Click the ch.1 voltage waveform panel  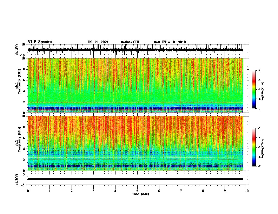click(137, 50)
